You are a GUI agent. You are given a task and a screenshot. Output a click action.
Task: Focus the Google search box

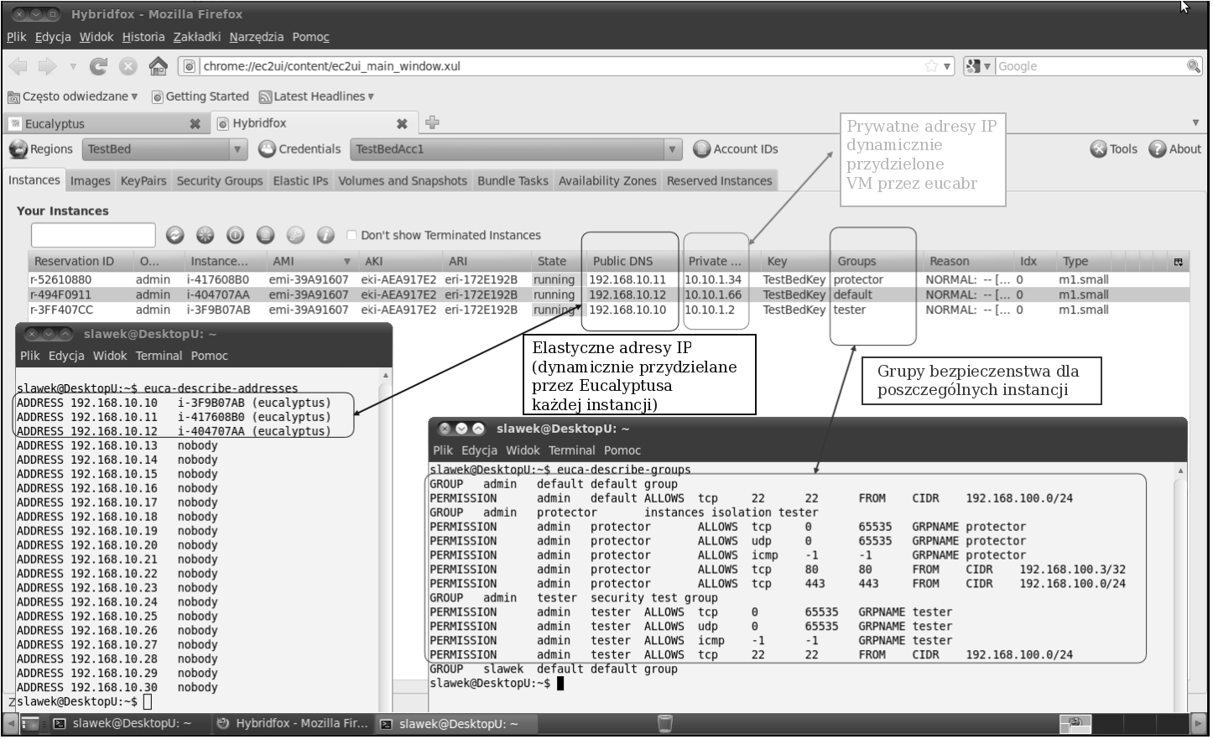(x=1090, y=66)
